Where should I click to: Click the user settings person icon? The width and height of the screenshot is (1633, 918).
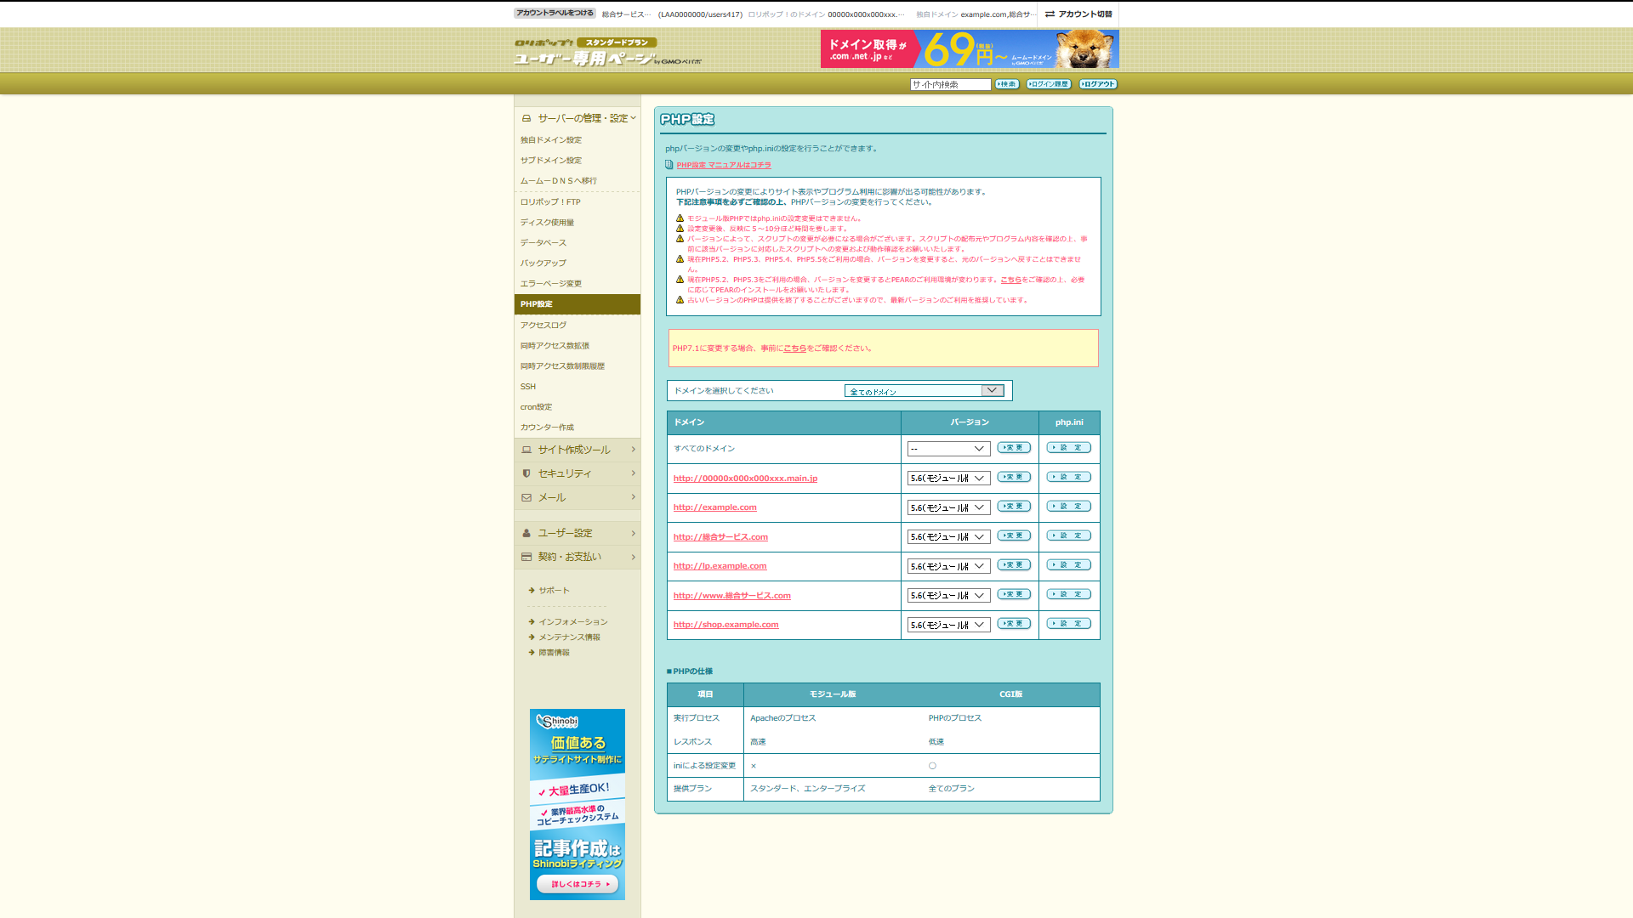(526, 533)
